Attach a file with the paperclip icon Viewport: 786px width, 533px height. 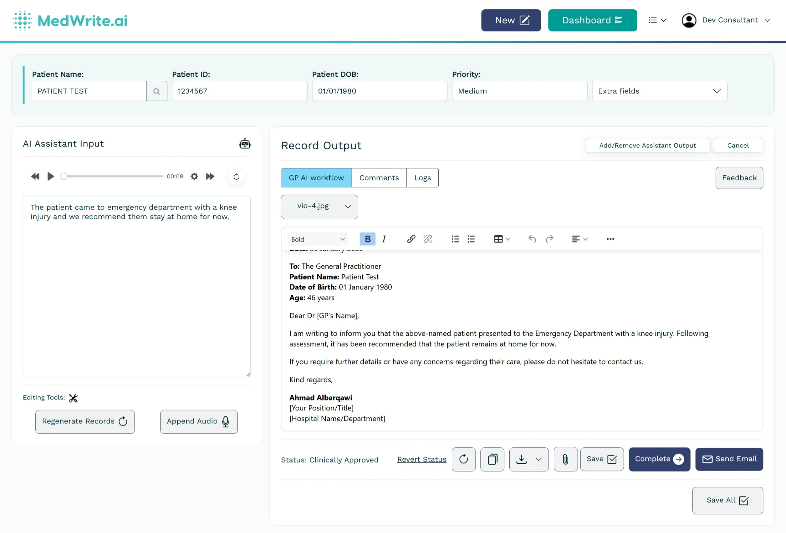tap(566, 459)
